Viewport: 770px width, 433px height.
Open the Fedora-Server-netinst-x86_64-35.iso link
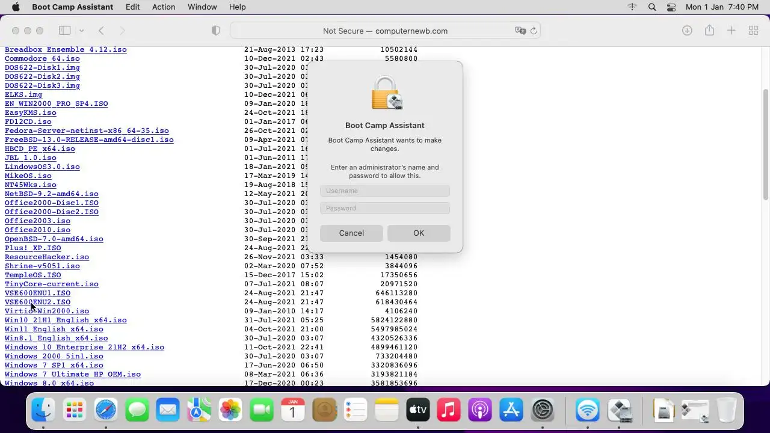(87, 131)
